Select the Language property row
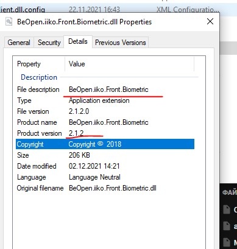237x249 pixels. tap(105, 177)
